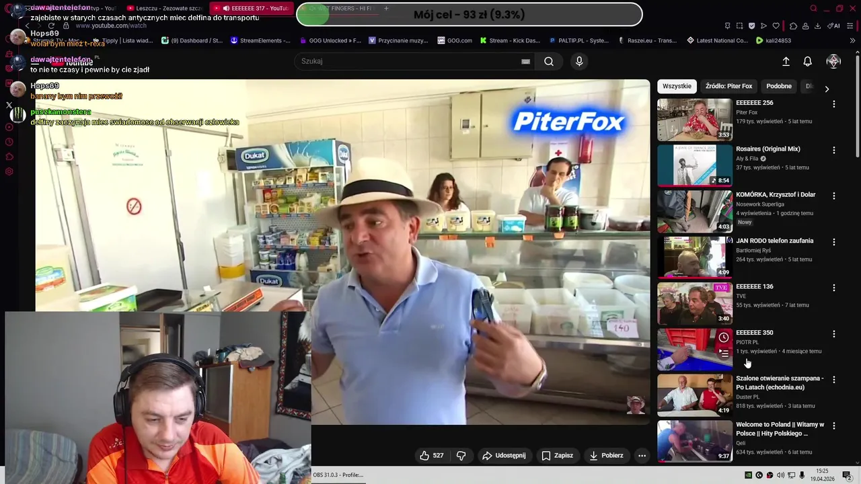Click the main PiterFox video player area

pyautogui.click(x=343, y=252)
